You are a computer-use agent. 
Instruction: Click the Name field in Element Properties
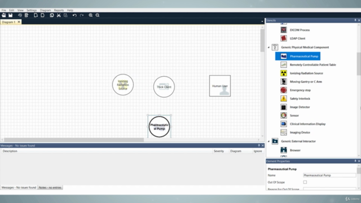coord(329,175)
